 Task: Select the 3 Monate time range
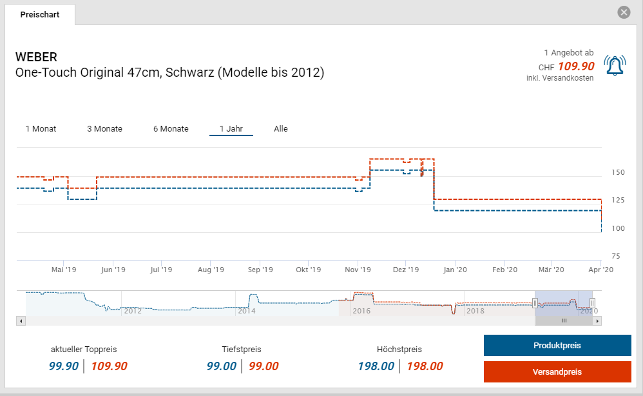tap(104, 129)
